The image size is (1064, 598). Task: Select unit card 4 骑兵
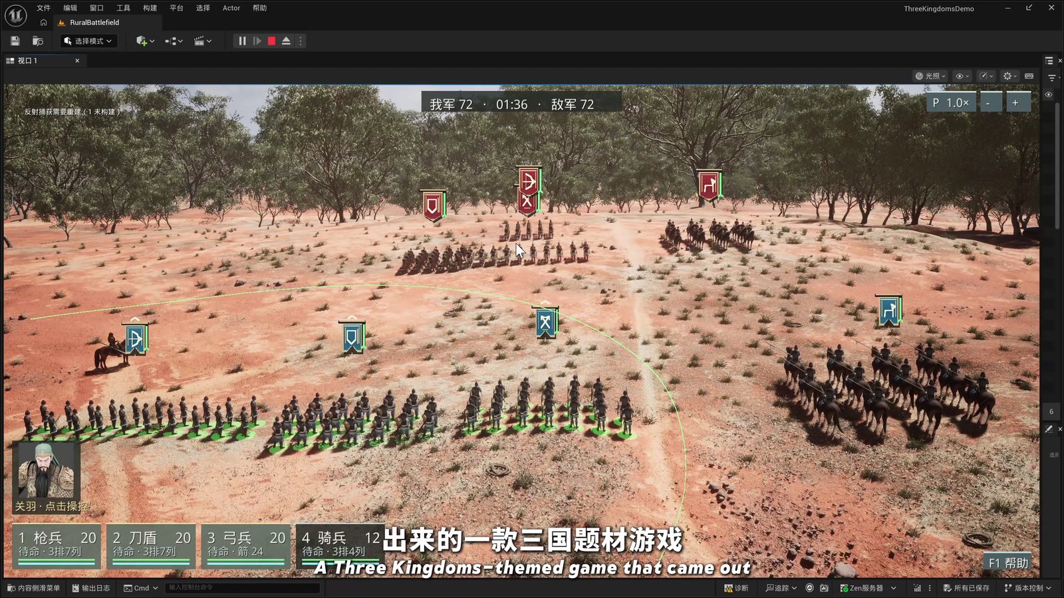pyautogui.click(x=340, y=546)
